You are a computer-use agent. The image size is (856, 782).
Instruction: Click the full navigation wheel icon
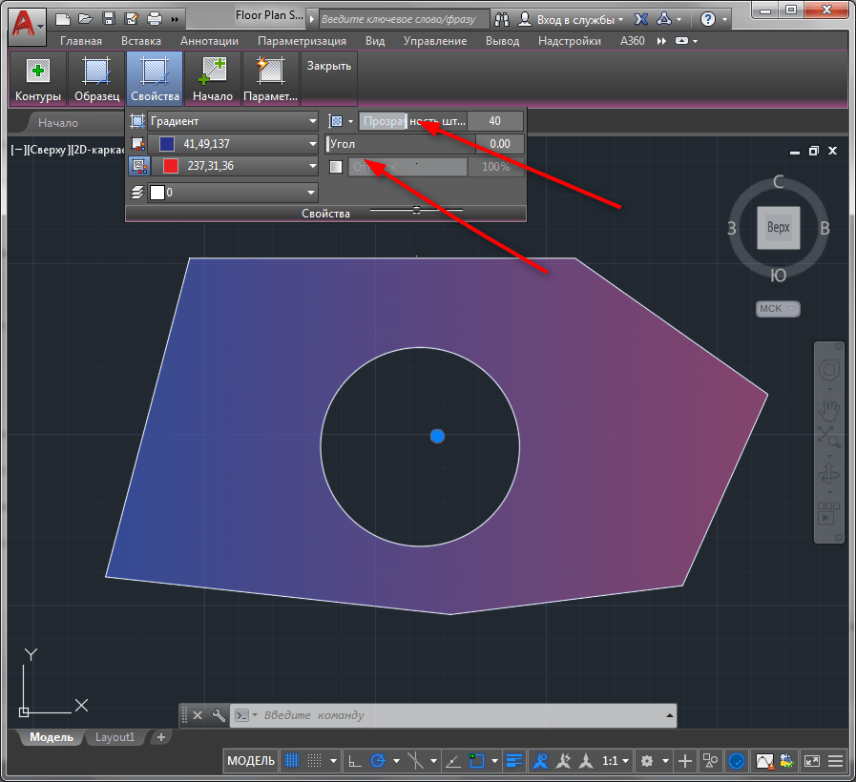coord(828,371)
